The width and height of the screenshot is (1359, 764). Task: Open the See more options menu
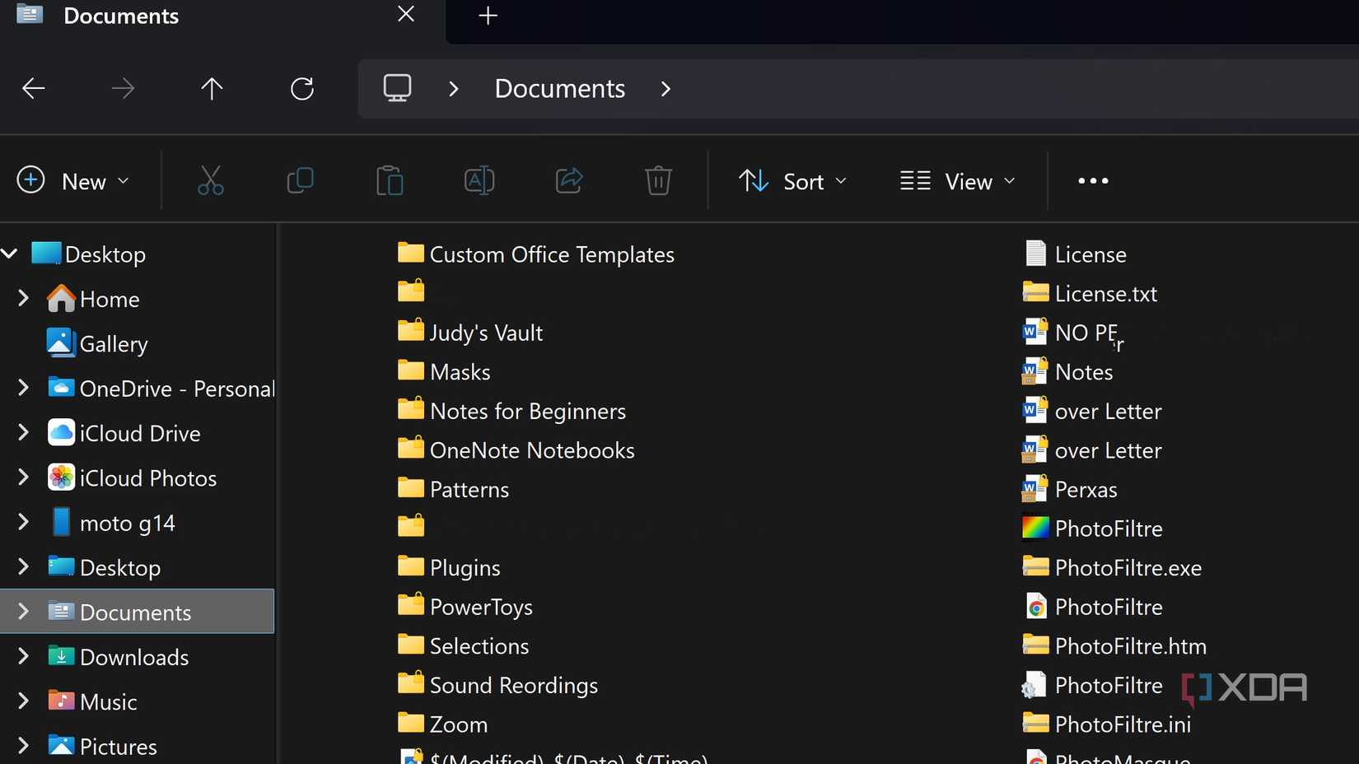click(x=1092, y=180)
